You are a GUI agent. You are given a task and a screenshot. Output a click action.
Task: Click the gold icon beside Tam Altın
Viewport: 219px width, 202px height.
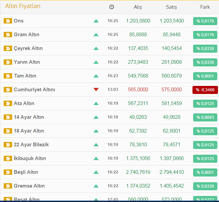pos(8,76)
